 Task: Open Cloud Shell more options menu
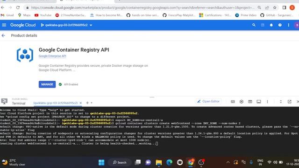(x=267, y=102)
